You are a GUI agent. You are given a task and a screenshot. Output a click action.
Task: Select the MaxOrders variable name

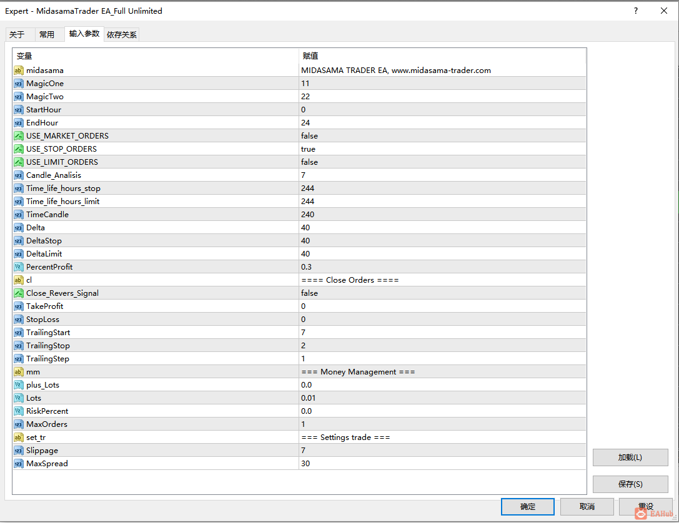pyautogui.click(x=47, y=424)
